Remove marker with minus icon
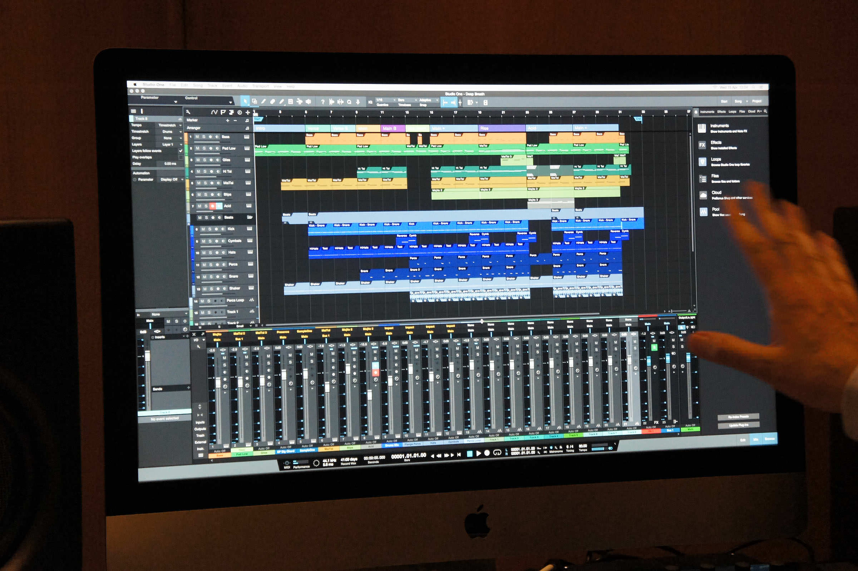858x571 pixels. (235, 120)
